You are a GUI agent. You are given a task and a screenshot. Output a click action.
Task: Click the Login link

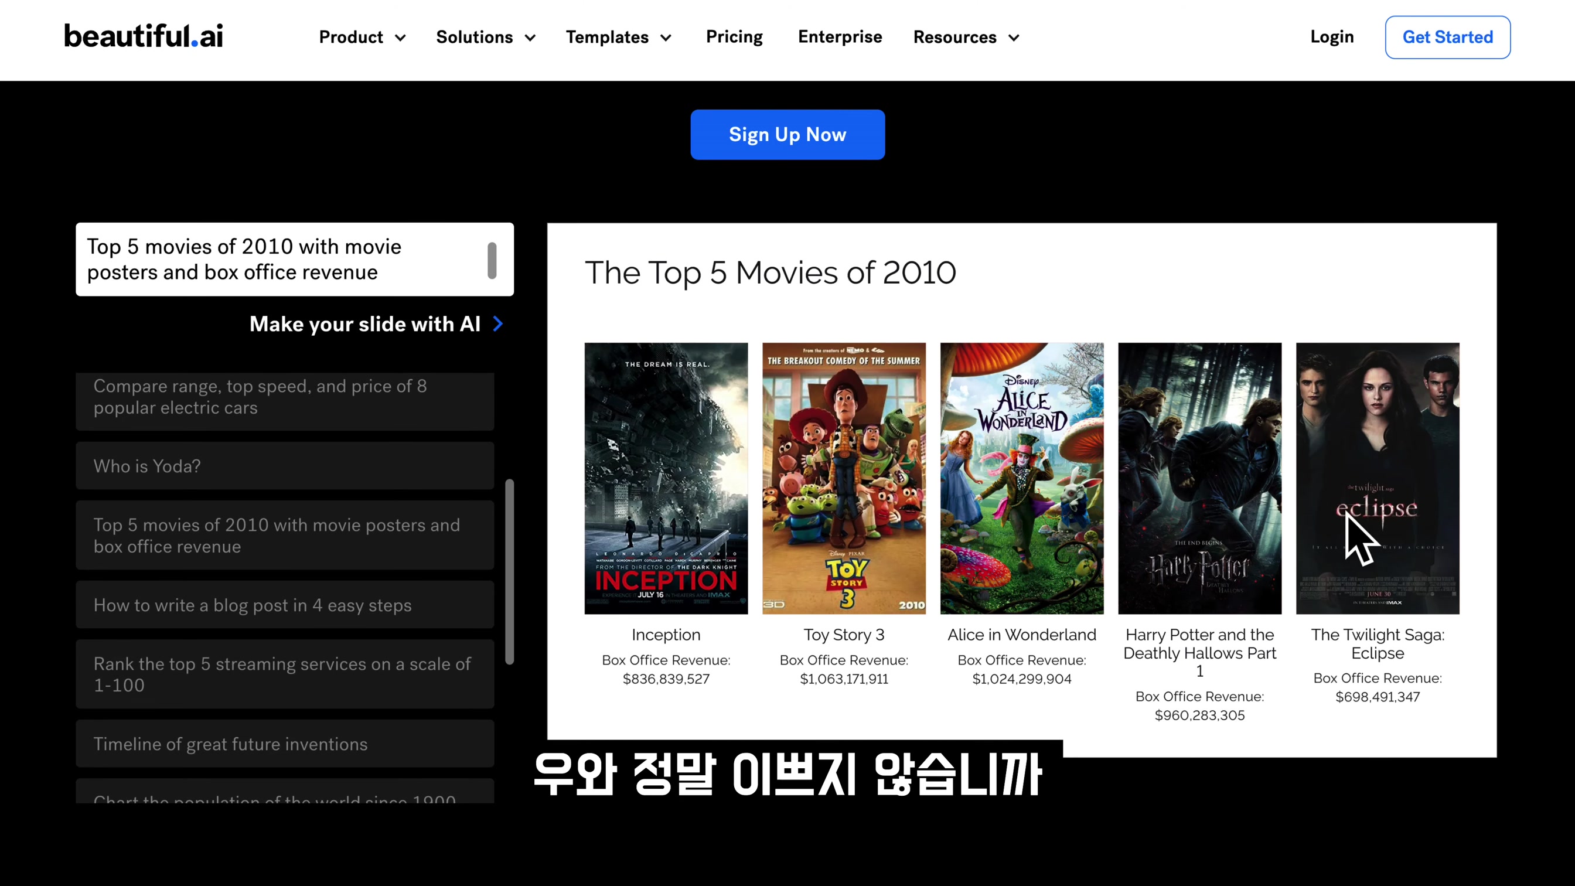coord(1332,37)
